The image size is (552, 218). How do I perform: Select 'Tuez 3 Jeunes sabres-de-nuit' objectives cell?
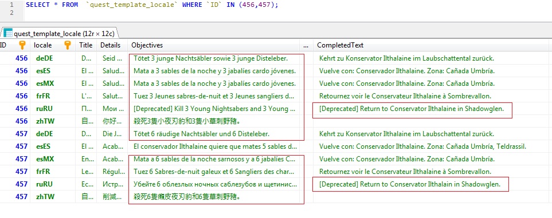[x=213, y=96]
